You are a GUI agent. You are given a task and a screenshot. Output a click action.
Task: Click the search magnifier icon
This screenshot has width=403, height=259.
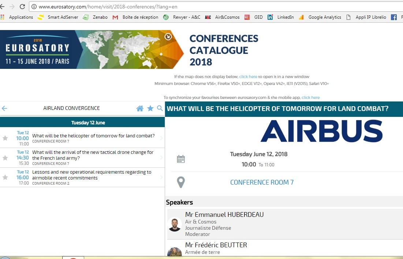pos(160,108)
